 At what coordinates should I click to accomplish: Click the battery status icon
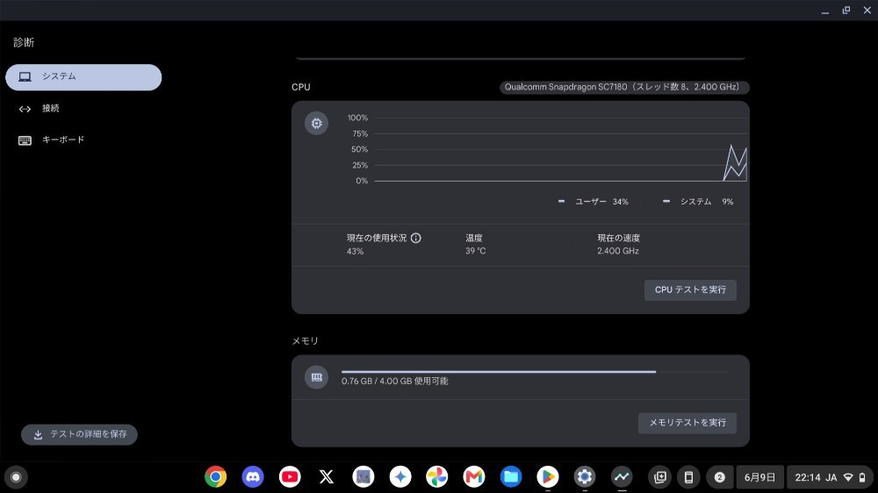(x=862, y=477)
